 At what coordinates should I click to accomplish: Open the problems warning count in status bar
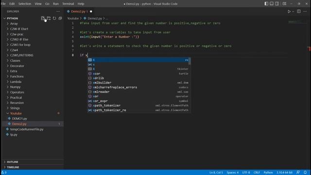(x=4, y=173)
